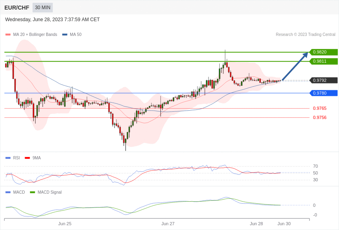Click the Jun 25 date axis label
Image resolution: width=339 pixels, height=230 pixels.
[65, 224]
